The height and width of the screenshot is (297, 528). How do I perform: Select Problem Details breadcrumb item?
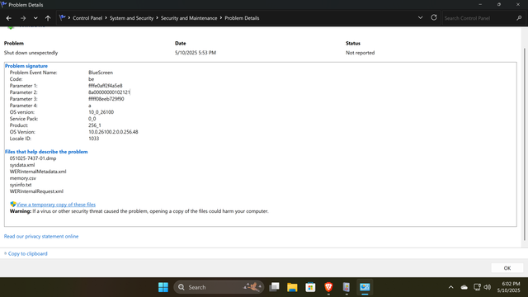[242, 18]
